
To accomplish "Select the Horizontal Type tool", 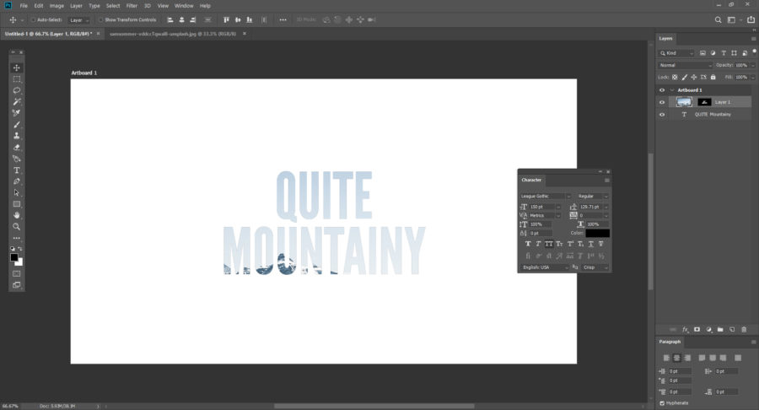I will click(17, 170).
